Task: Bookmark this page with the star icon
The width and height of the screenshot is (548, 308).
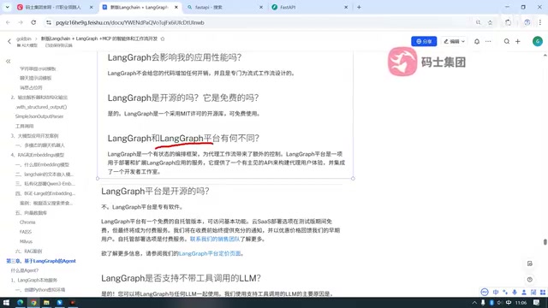Action: pyautogui.click(x=490, y=22)
